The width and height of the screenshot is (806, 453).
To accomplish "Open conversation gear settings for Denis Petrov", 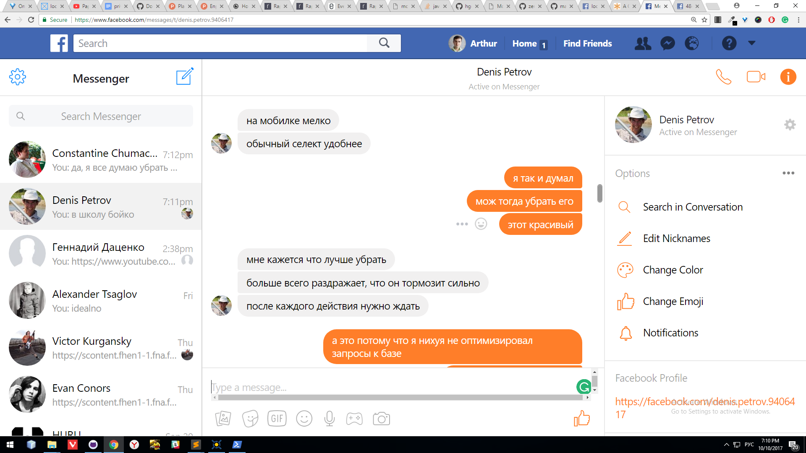I will click(x=790, y=125).
